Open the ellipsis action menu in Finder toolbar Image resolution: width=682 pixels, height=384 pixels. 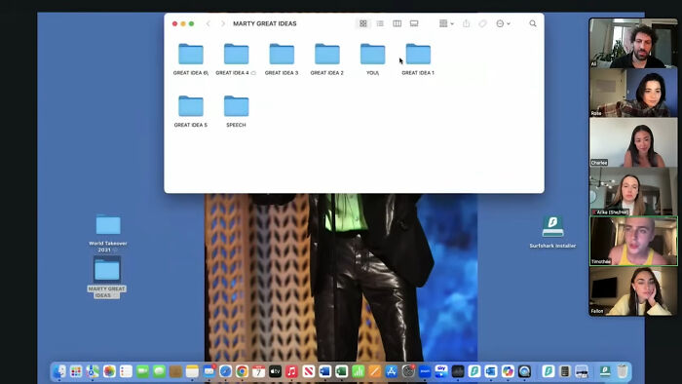(x=503, y=23)
